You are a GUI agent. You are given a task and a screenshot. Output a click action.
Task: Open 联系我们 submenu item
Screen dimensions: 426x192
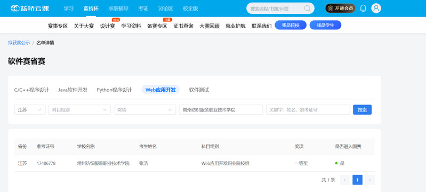tap(261, 26)
